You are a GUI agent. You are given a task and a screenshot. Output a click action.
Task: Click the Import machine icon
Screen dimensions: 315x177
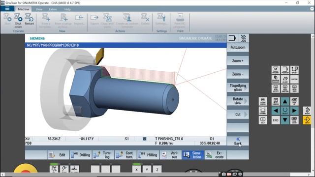[79, 19]
